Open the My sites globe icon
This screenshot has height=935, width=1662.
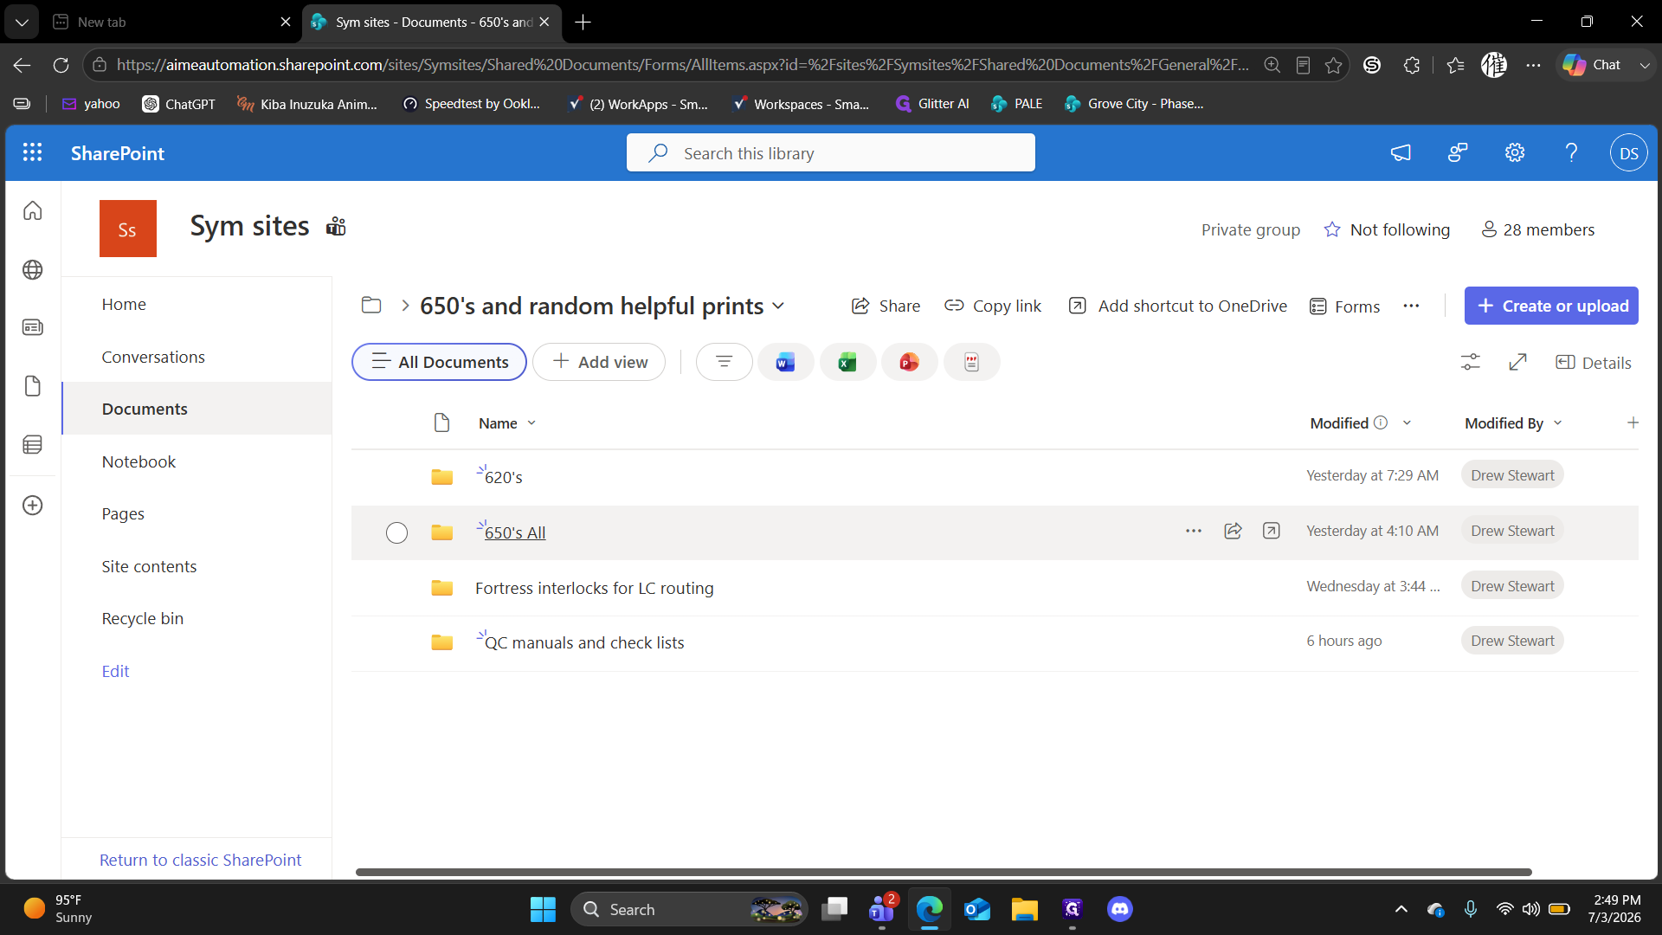coord(33,269)
